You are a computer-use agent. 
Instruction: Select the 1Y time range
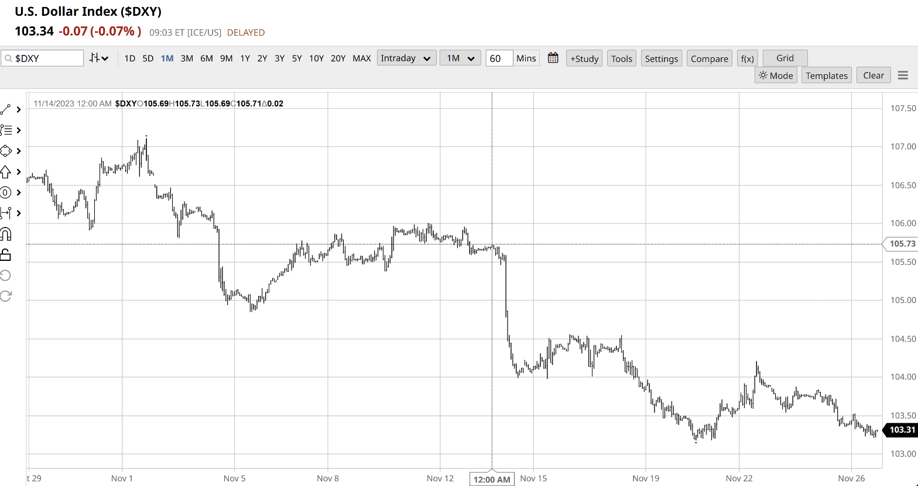click(245, 58)
